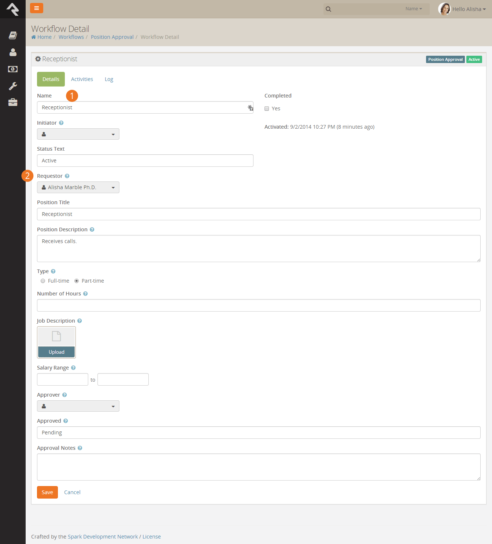Screen dimensions: 492x544
Task: Check the Completed Yes checkbox
Action: [x=267, y=109]
